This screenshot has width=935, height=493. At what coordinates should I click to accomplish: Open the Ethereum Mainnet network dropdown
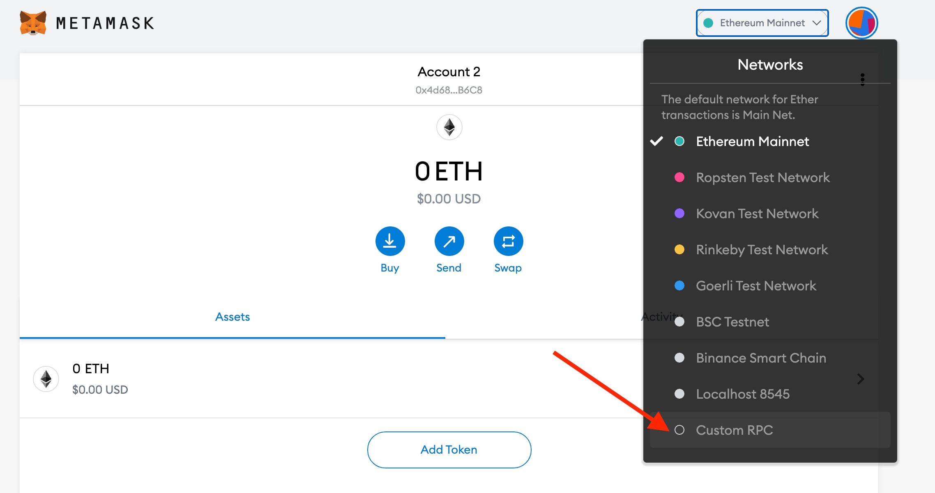coord(762,23)
